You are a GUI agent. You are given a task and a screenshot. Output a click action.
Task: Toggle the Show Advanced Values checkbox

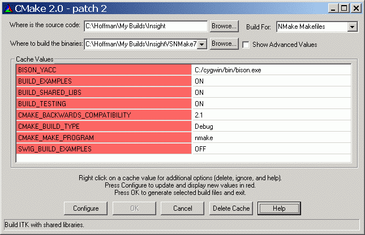(x=246, y=45)
